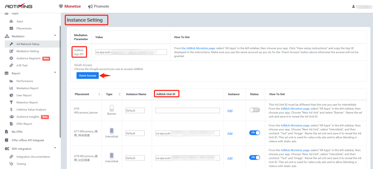Click the Ad Network Setup wrench icon
The image size is (373, 169).
11,44
